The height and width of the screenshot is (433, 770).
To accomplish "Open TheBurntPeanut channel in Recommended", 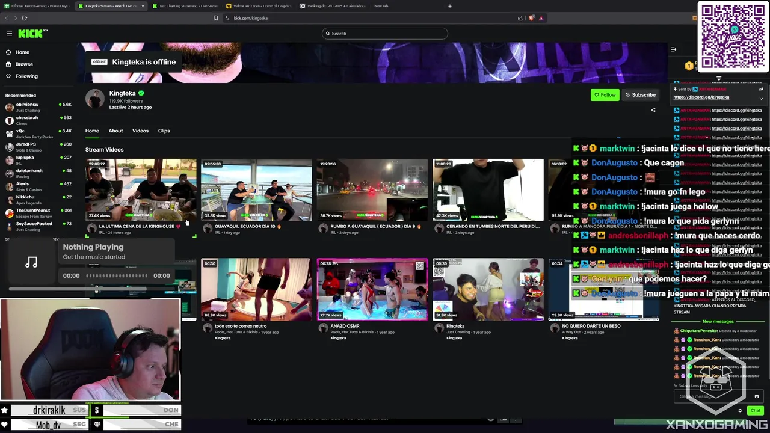I will coord(38,213).
